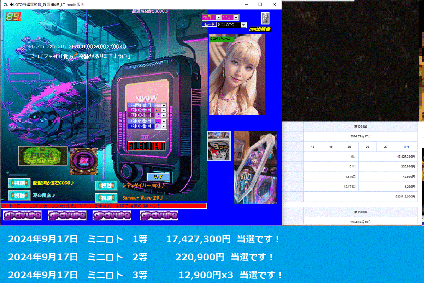
Task: Click the 終了 exit button
Action: [158, 177]
